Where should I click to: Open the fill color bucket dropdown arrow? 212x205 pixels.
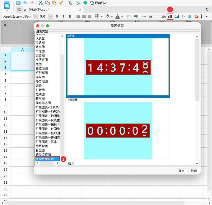(x=112, y=16)
